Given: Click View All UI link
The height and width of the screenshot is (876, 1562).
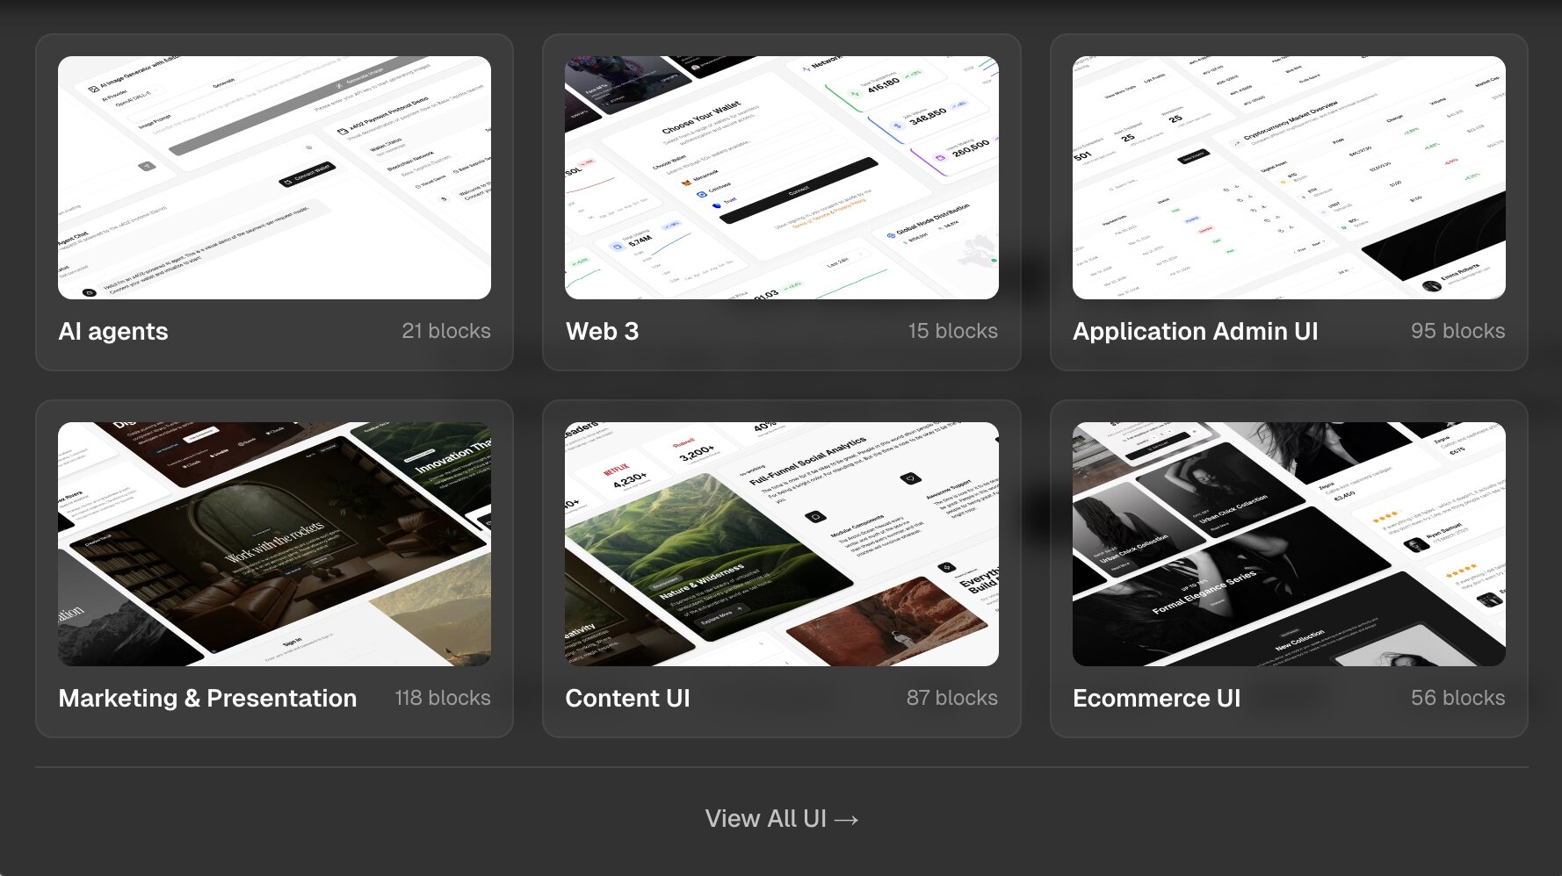Looking at the screenshot, I should [781, 819].
